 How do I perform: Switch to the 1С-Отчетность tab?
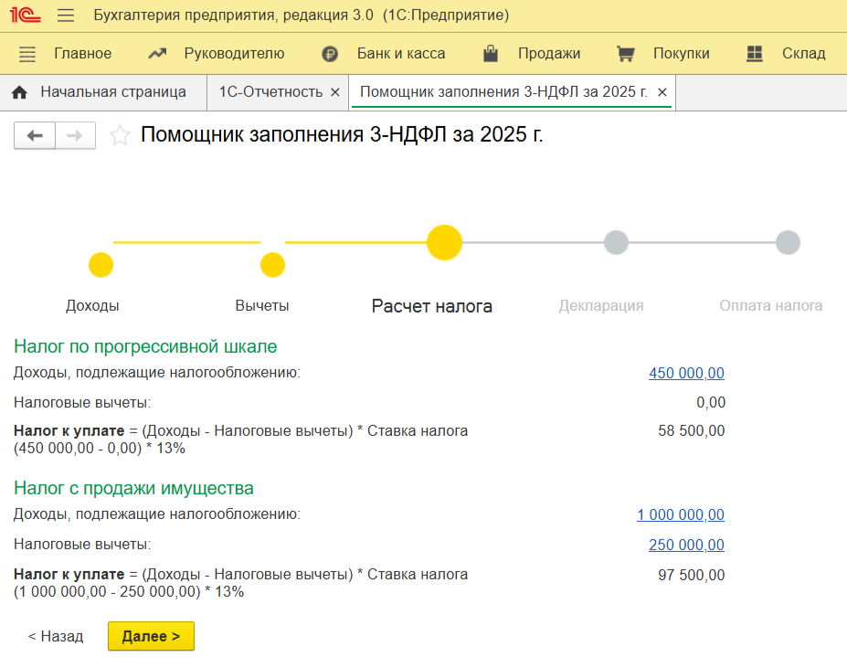click(x=270, y=92)
